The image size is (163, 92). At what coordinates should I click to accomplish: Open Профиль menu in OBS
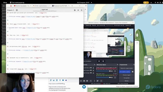pos(109,25)
